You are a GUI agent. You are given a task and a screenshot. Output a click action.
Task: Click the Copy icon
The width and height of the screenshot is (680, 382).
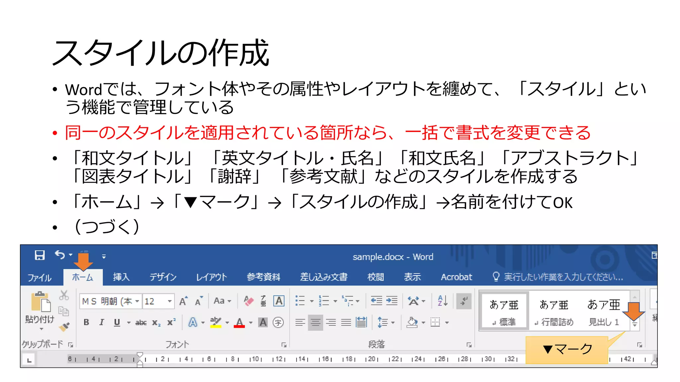(63, 311)
